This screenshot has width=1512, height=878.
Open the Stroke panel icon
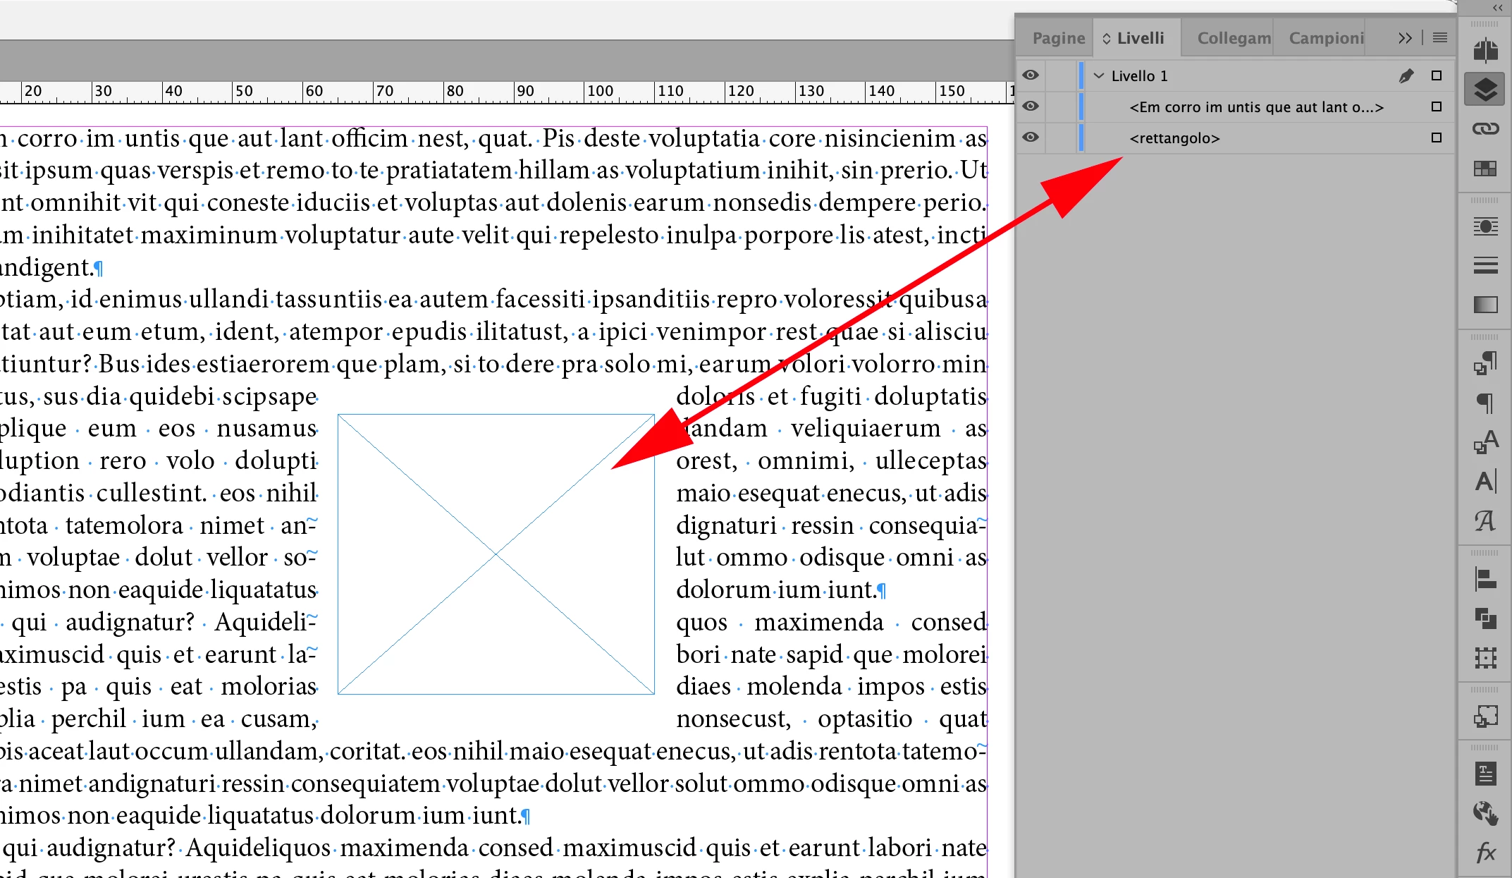(1485, 266)
